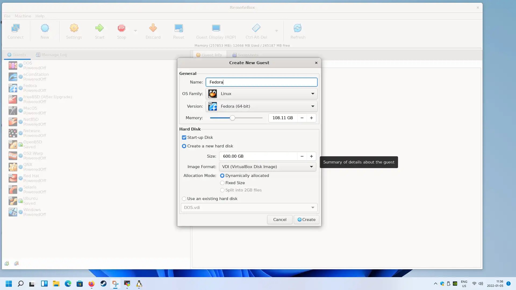This screenshot has width=516, height=290.
Task: Click the Create button
Action: [306, 220]
